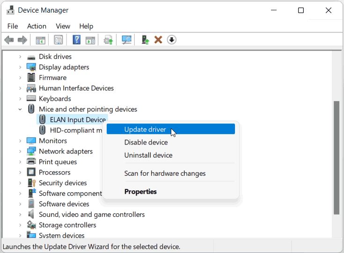Click the Properties toolbar icon
The height and width of the screenshot is (253, 344).
click(x=59, y=40)
